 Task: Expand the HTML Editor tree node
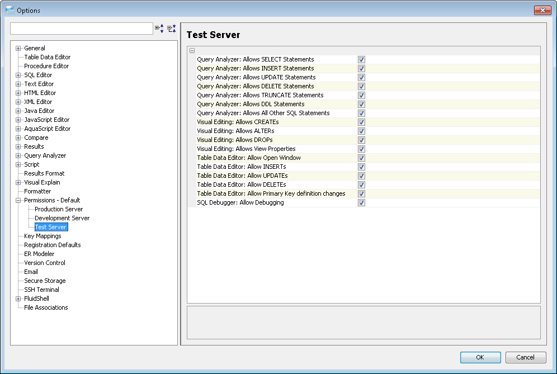[x=18, y=93]
